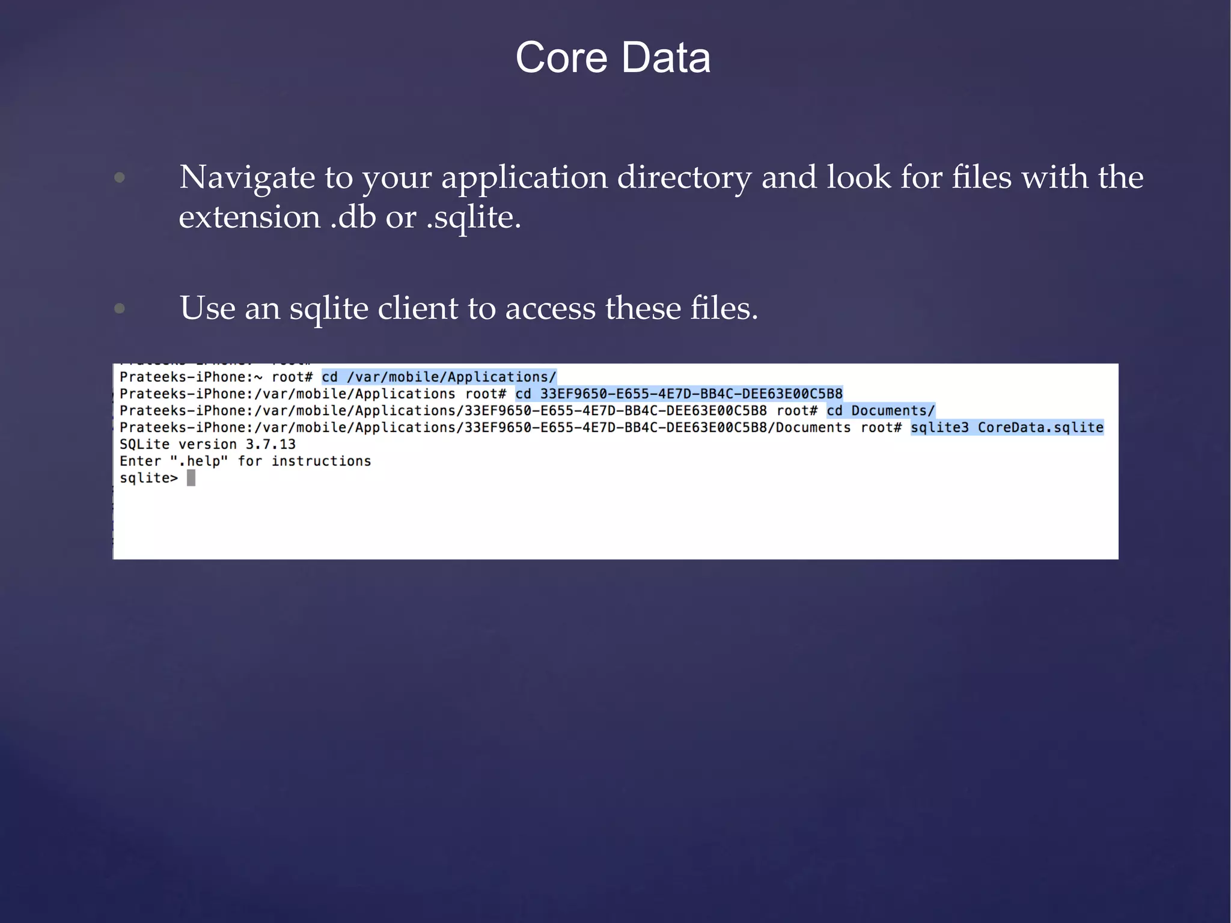Click the 'Use an sqlite client' bullet text

(469, 308)
